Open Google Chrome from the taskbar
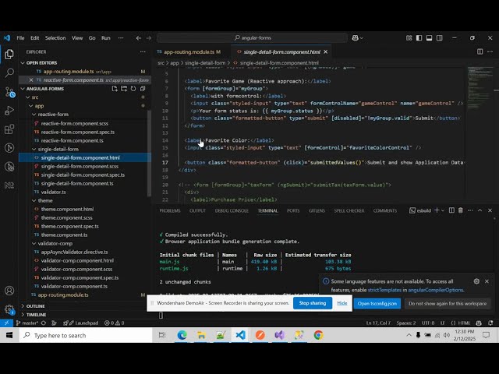The width and height of the screenshot is (499, 374). click(x=318, y=335)
